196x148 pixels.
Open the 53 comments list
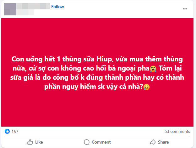(x=177, y=132)
